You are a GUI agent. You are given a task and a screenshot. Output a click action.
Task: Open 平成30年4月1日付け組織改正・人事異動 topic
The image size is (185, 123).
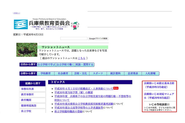pyautogui.click(x=84, y=89)
